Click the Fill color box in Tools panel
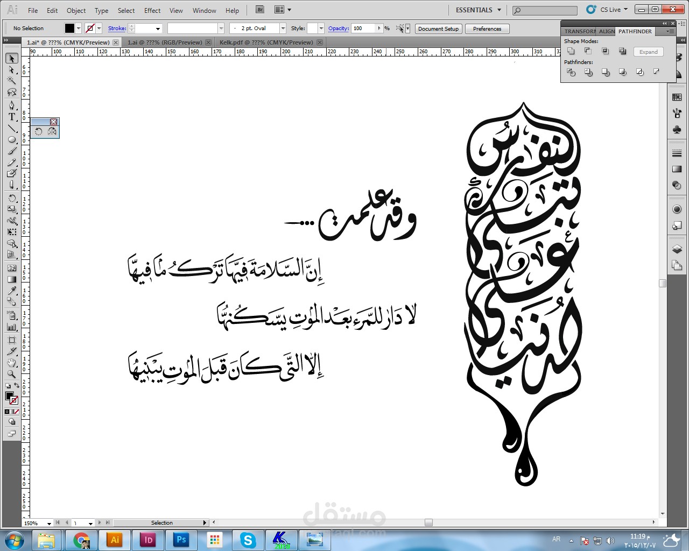Screen dimensions: 689x551 pyautogui.click(x=9, y=396)
